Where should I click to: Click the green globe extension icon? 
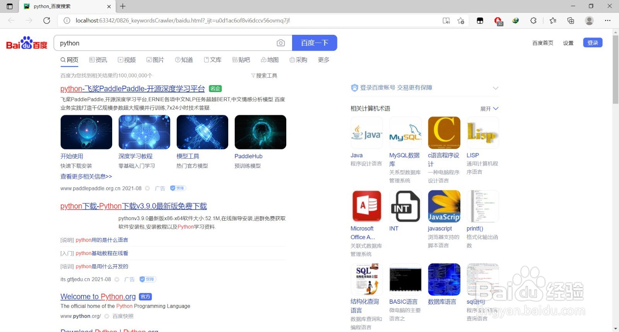pyautogui.click(x=515, y=21)
